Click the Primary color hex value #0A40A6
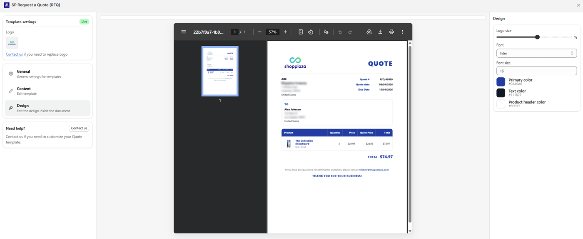 point(515,84)
